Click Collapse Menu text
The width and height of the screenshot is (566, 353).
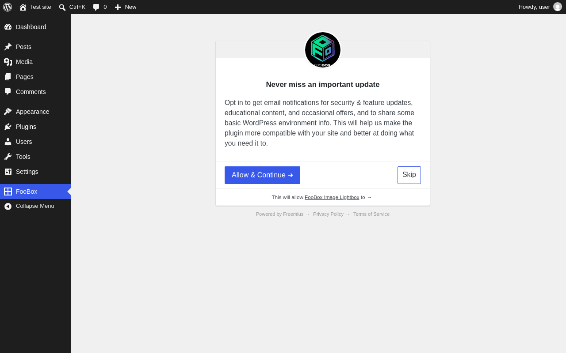coord(35,206)
